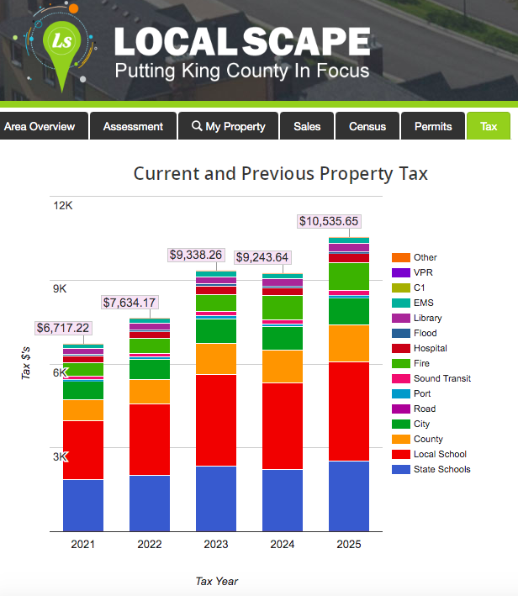Go to the Sales tab

tap(307, 126)
